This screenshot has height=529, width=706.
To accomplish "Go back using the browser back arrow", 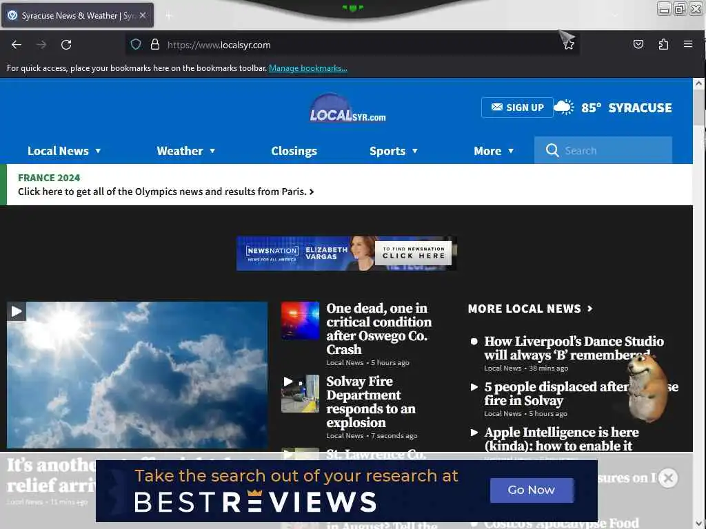I will point(17,45).
